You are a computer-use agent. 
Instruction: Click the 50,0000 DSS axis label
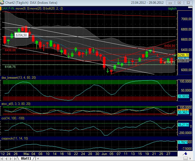pyautogui.click(x=186, y=90)
